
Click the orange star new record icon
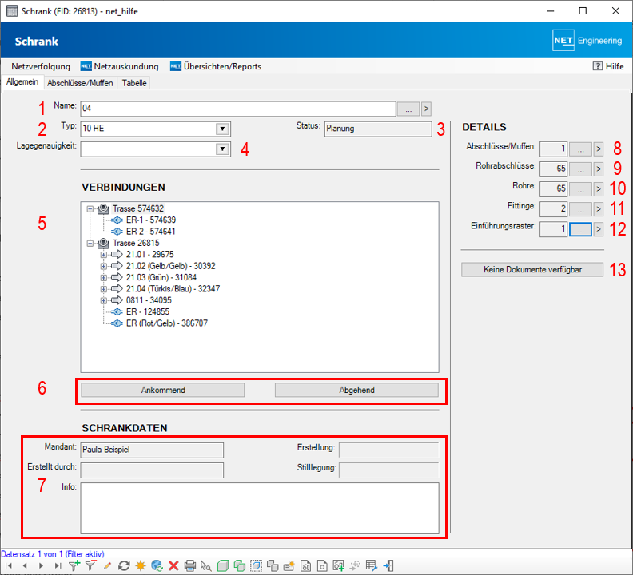pos(140,565)
